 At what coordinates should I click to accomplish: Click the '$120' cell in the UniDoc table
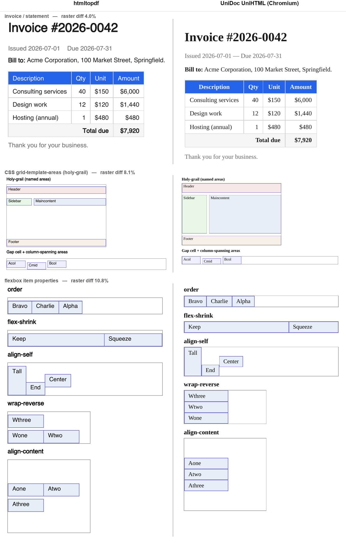(274, 113)
